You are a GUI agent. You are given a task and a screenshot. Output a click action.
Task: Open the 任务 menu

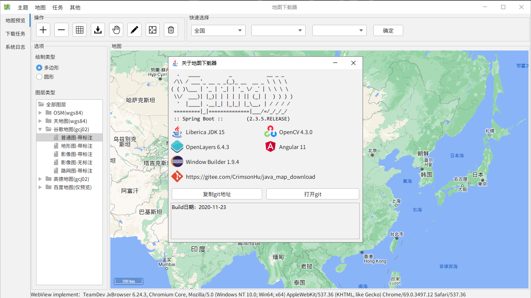(x=58, y=7)
